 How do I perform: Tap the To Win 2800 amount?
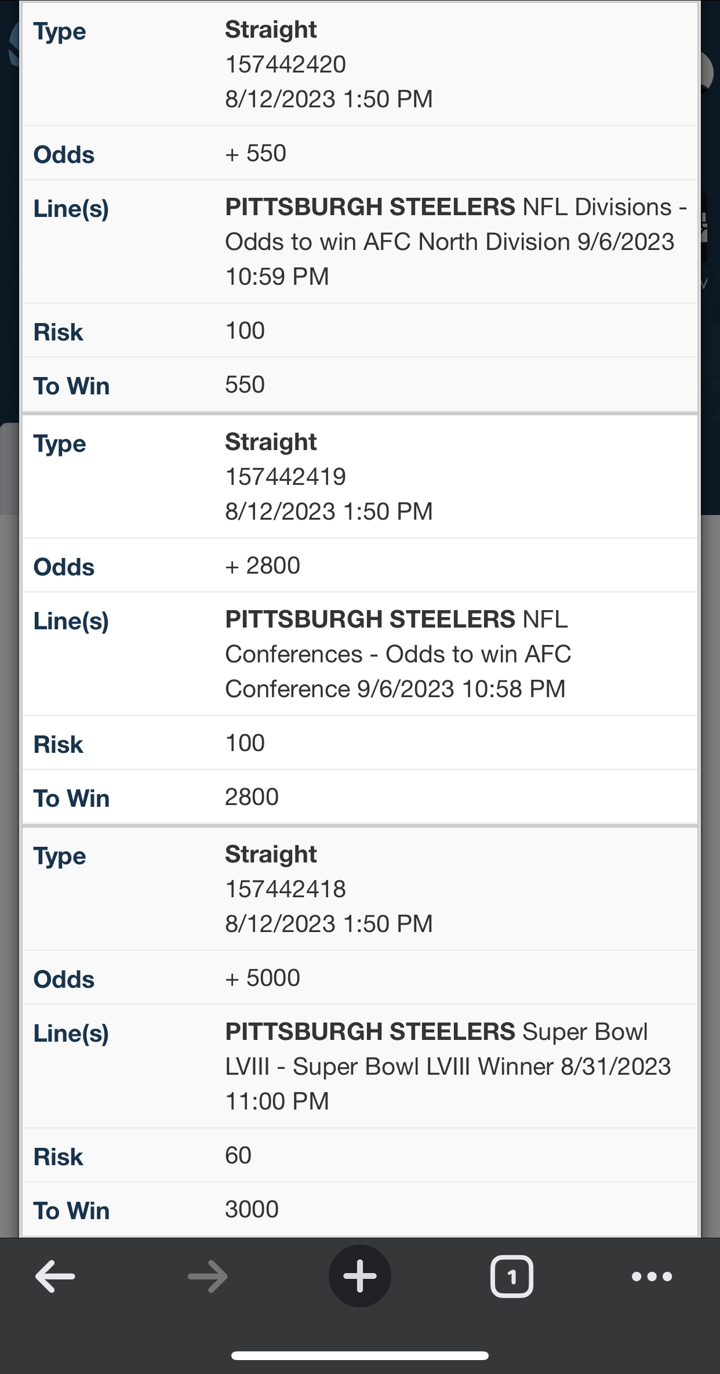pos(252,797)
